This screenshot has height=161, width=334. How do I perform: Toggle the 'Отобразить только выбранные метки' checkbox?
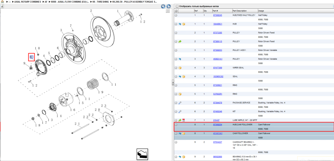coord(177,6)
